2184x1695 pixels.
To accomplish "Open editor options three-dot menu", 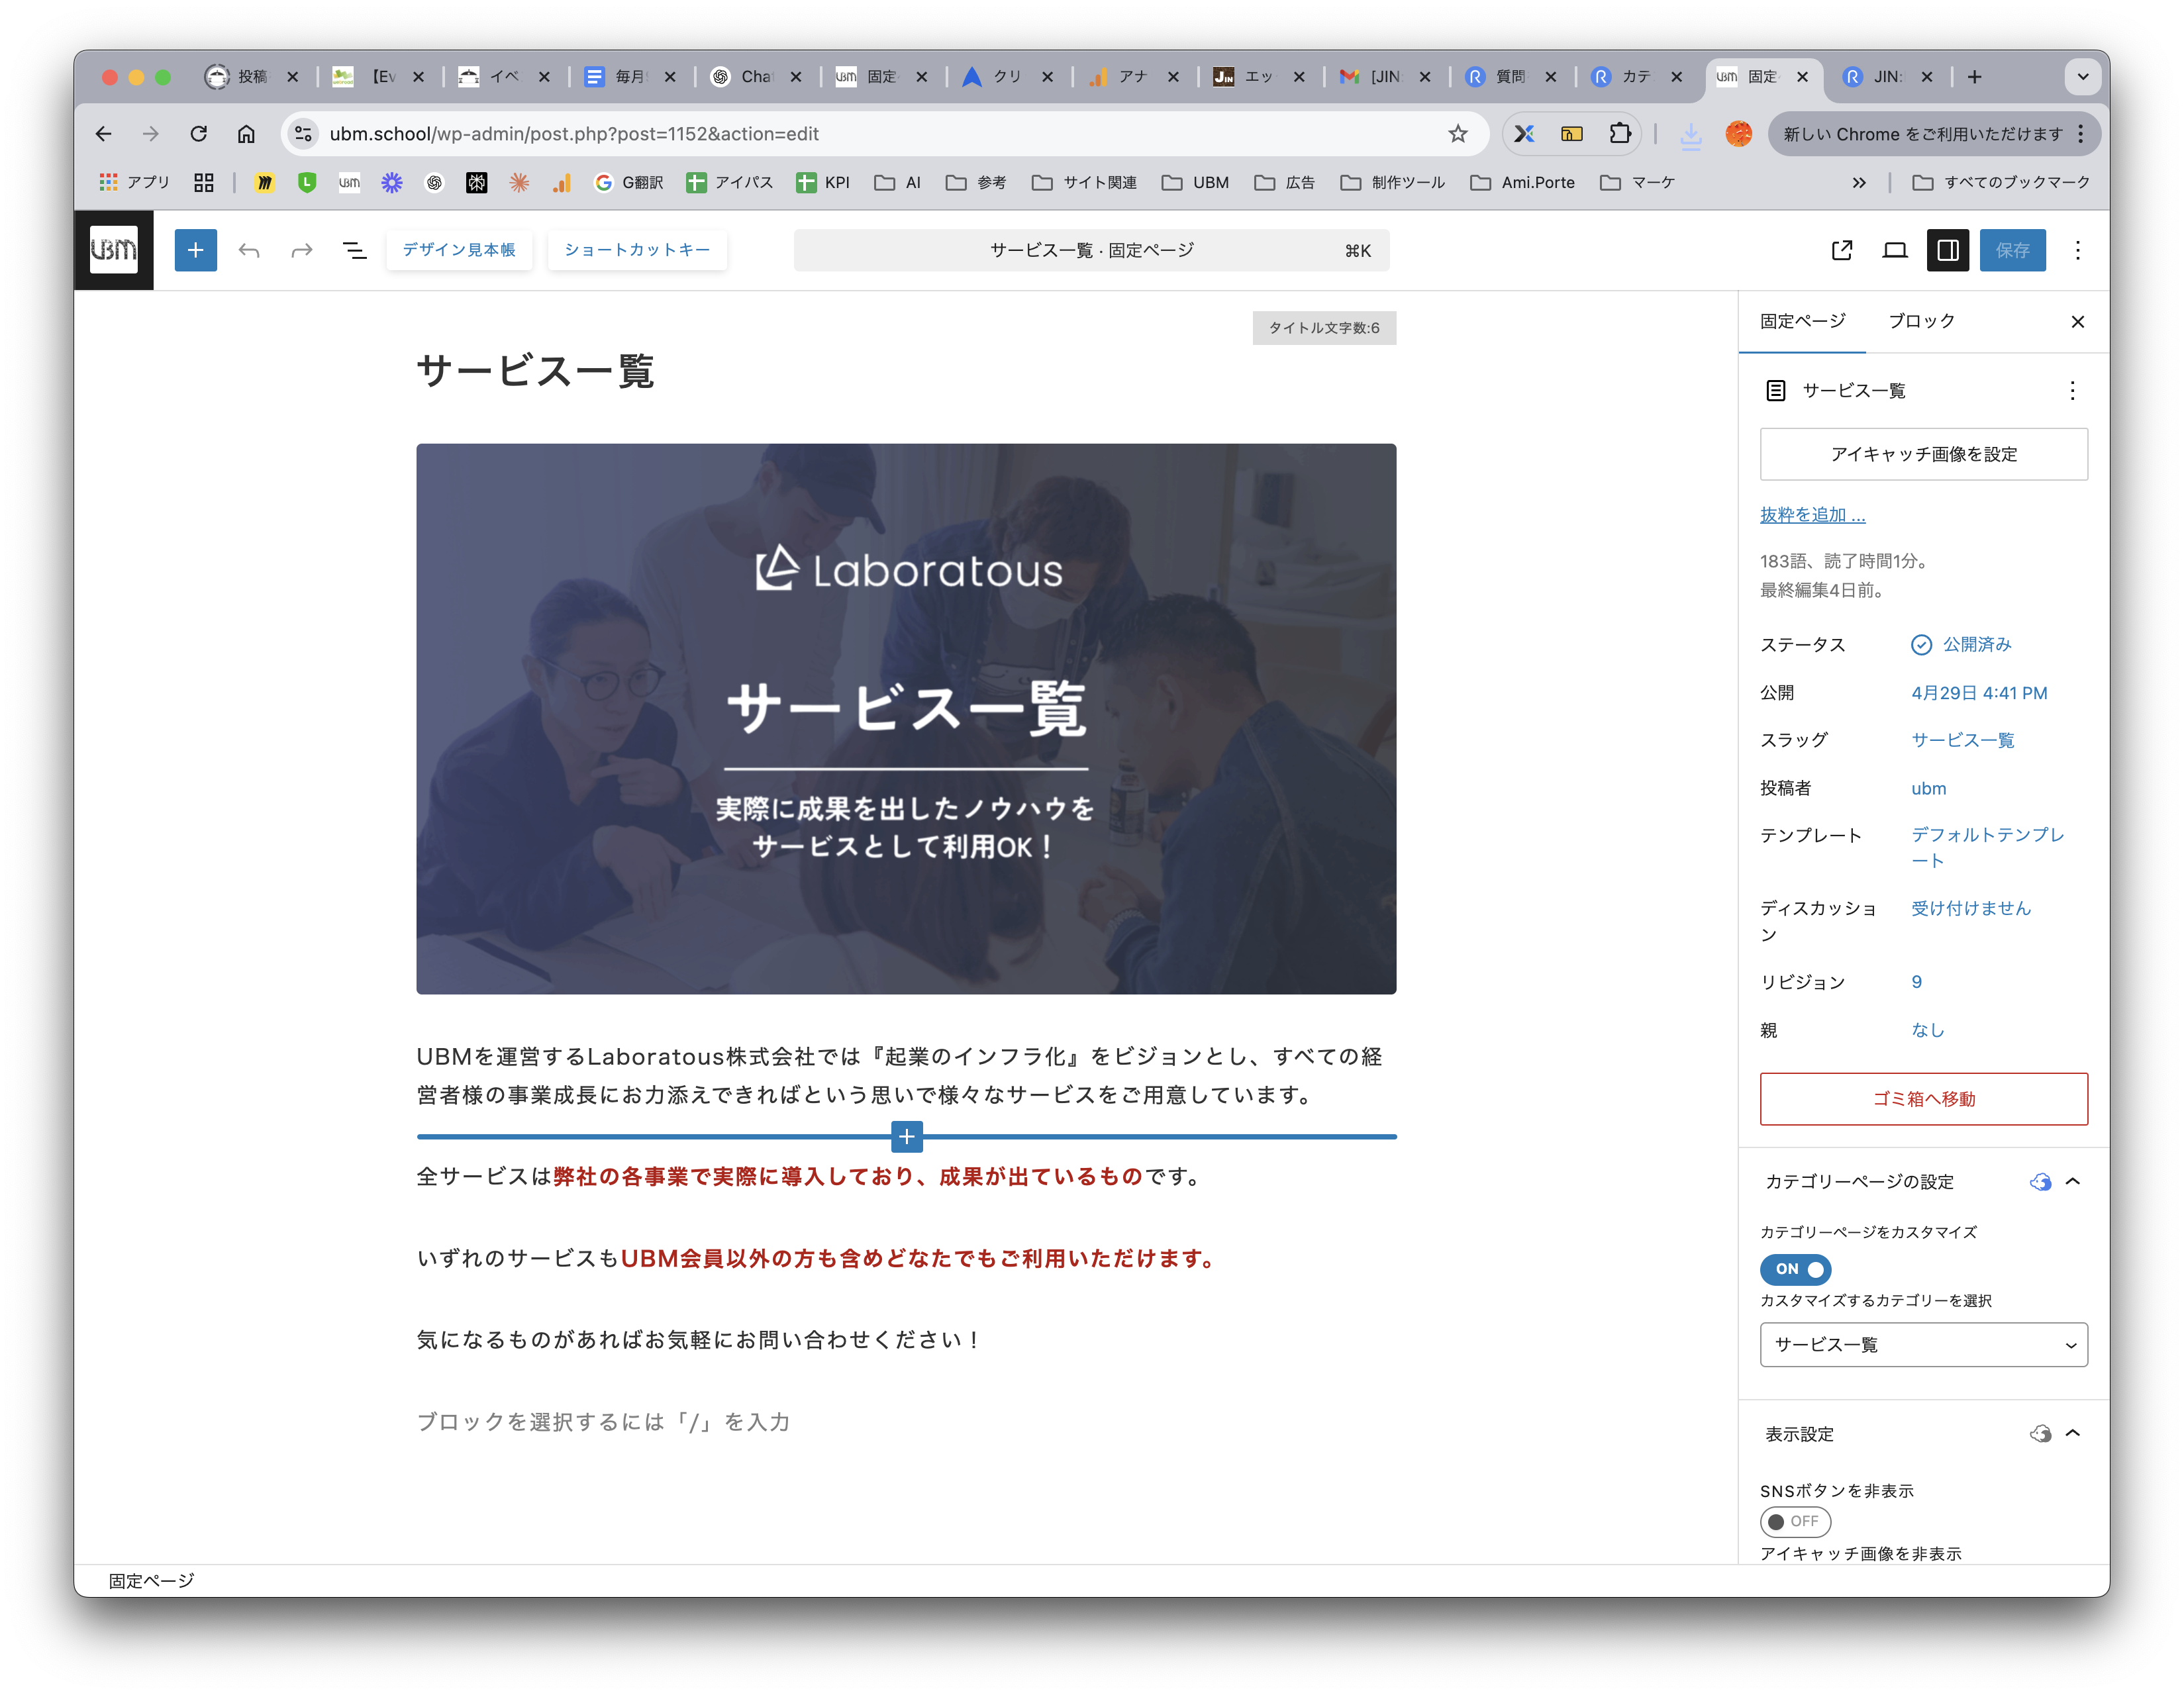I will coord(2078,250).
